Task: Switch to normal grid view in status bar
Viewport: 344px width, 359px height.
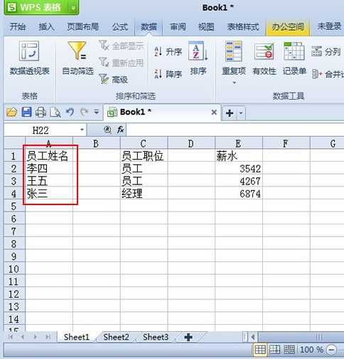Action: click(x=260, y=350)
